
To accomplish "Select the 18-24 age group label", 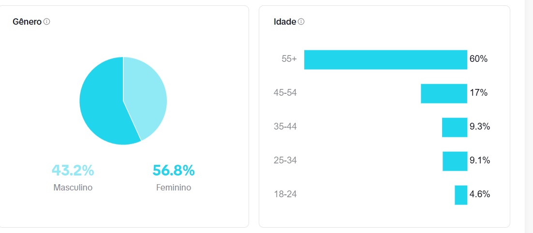I will click(x=285, y=194).
